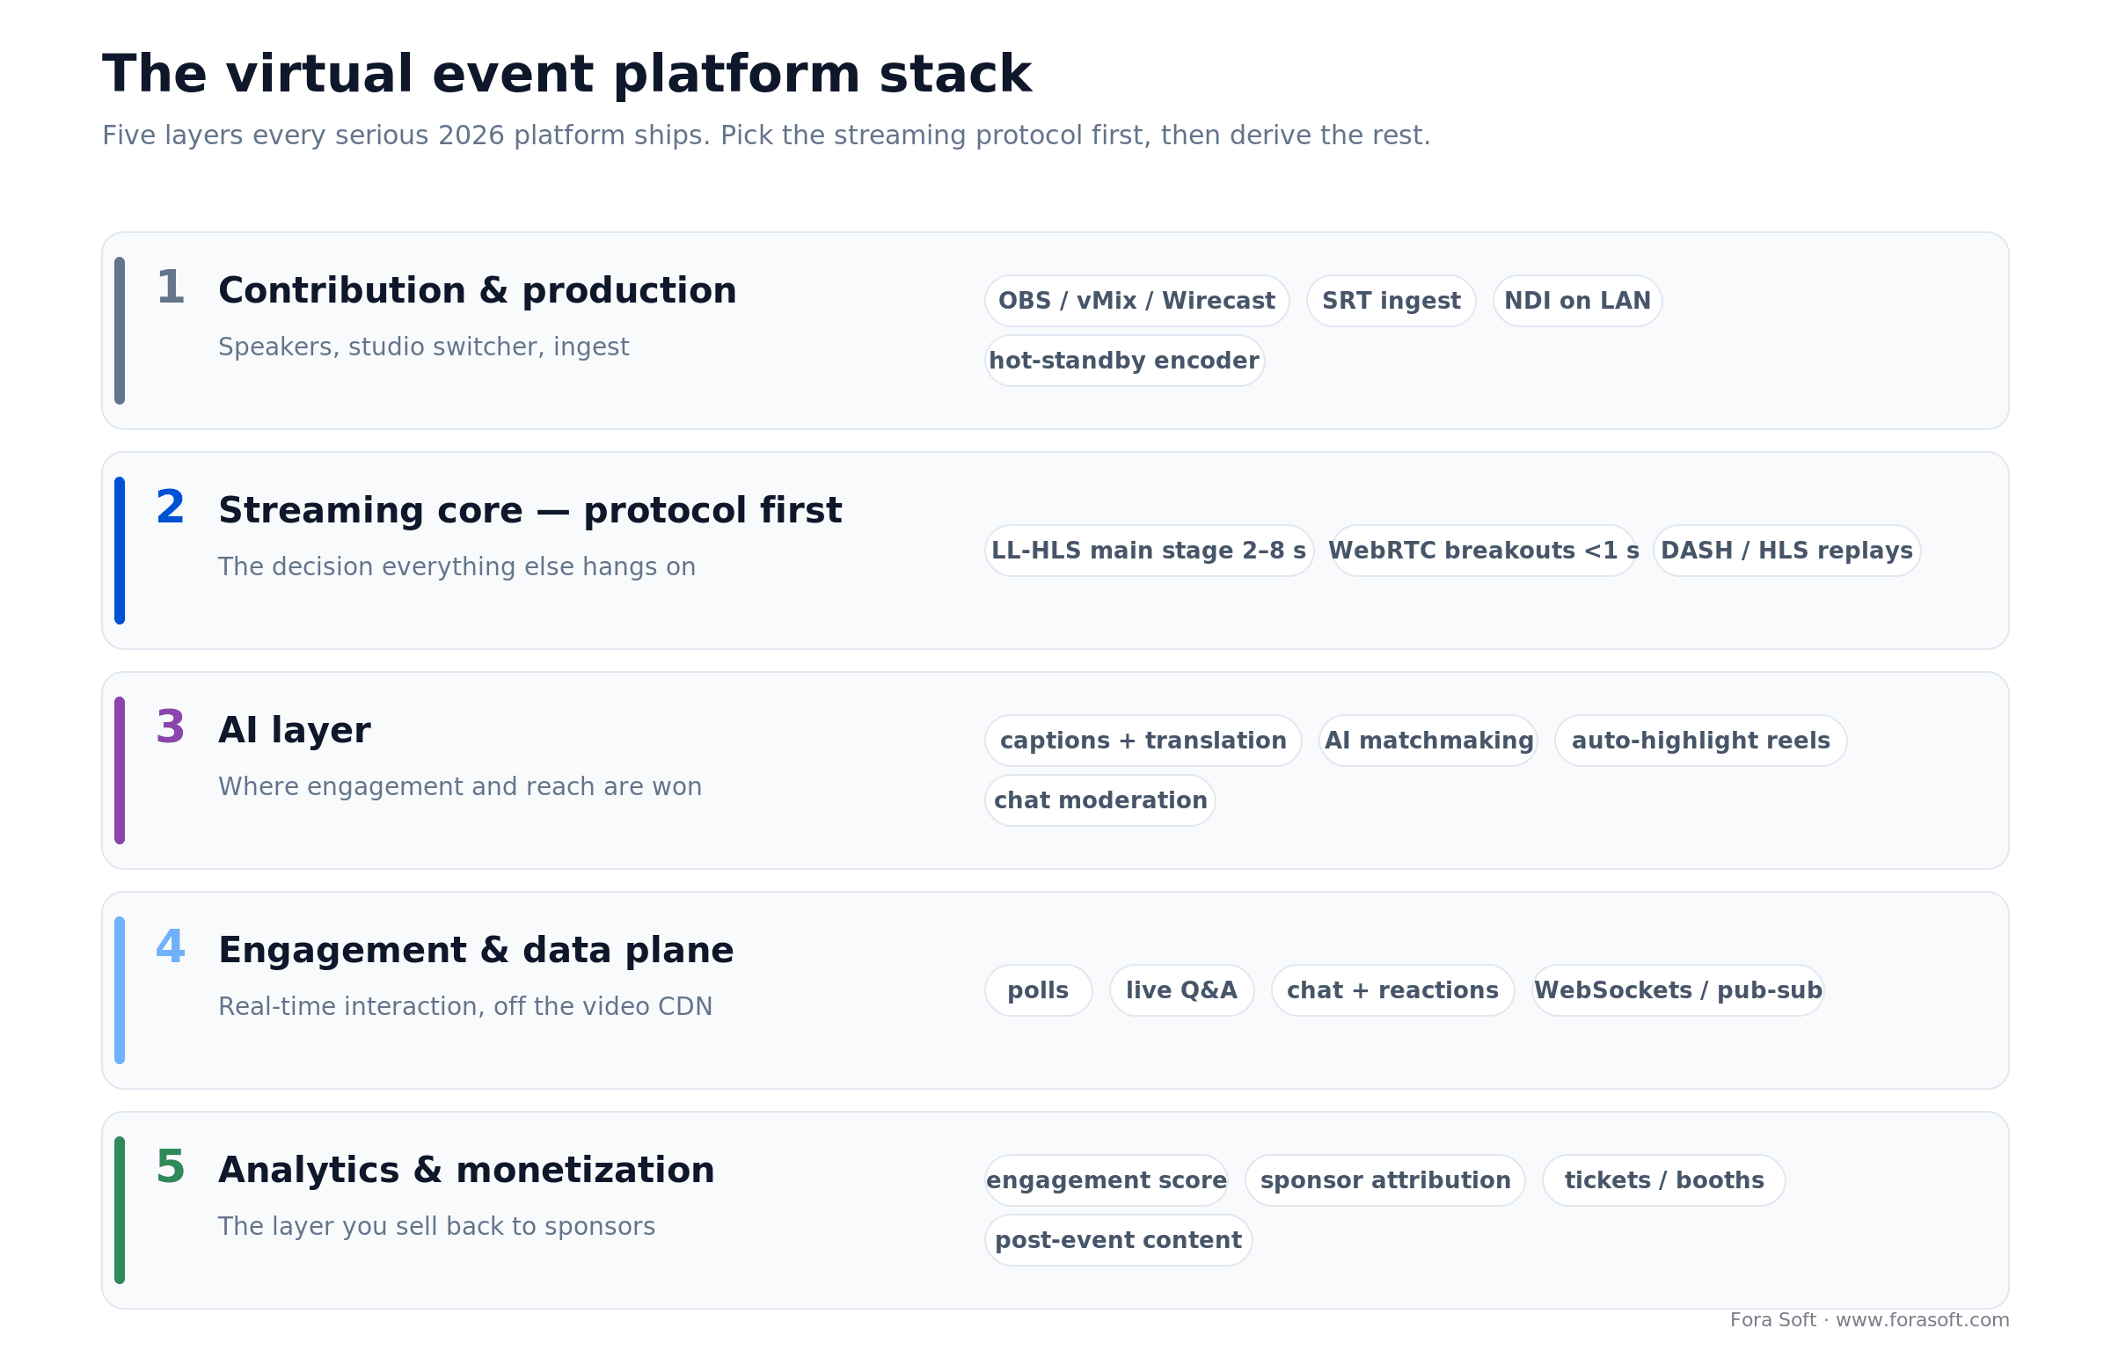Select the 'polls' chip

[1037, 990]
